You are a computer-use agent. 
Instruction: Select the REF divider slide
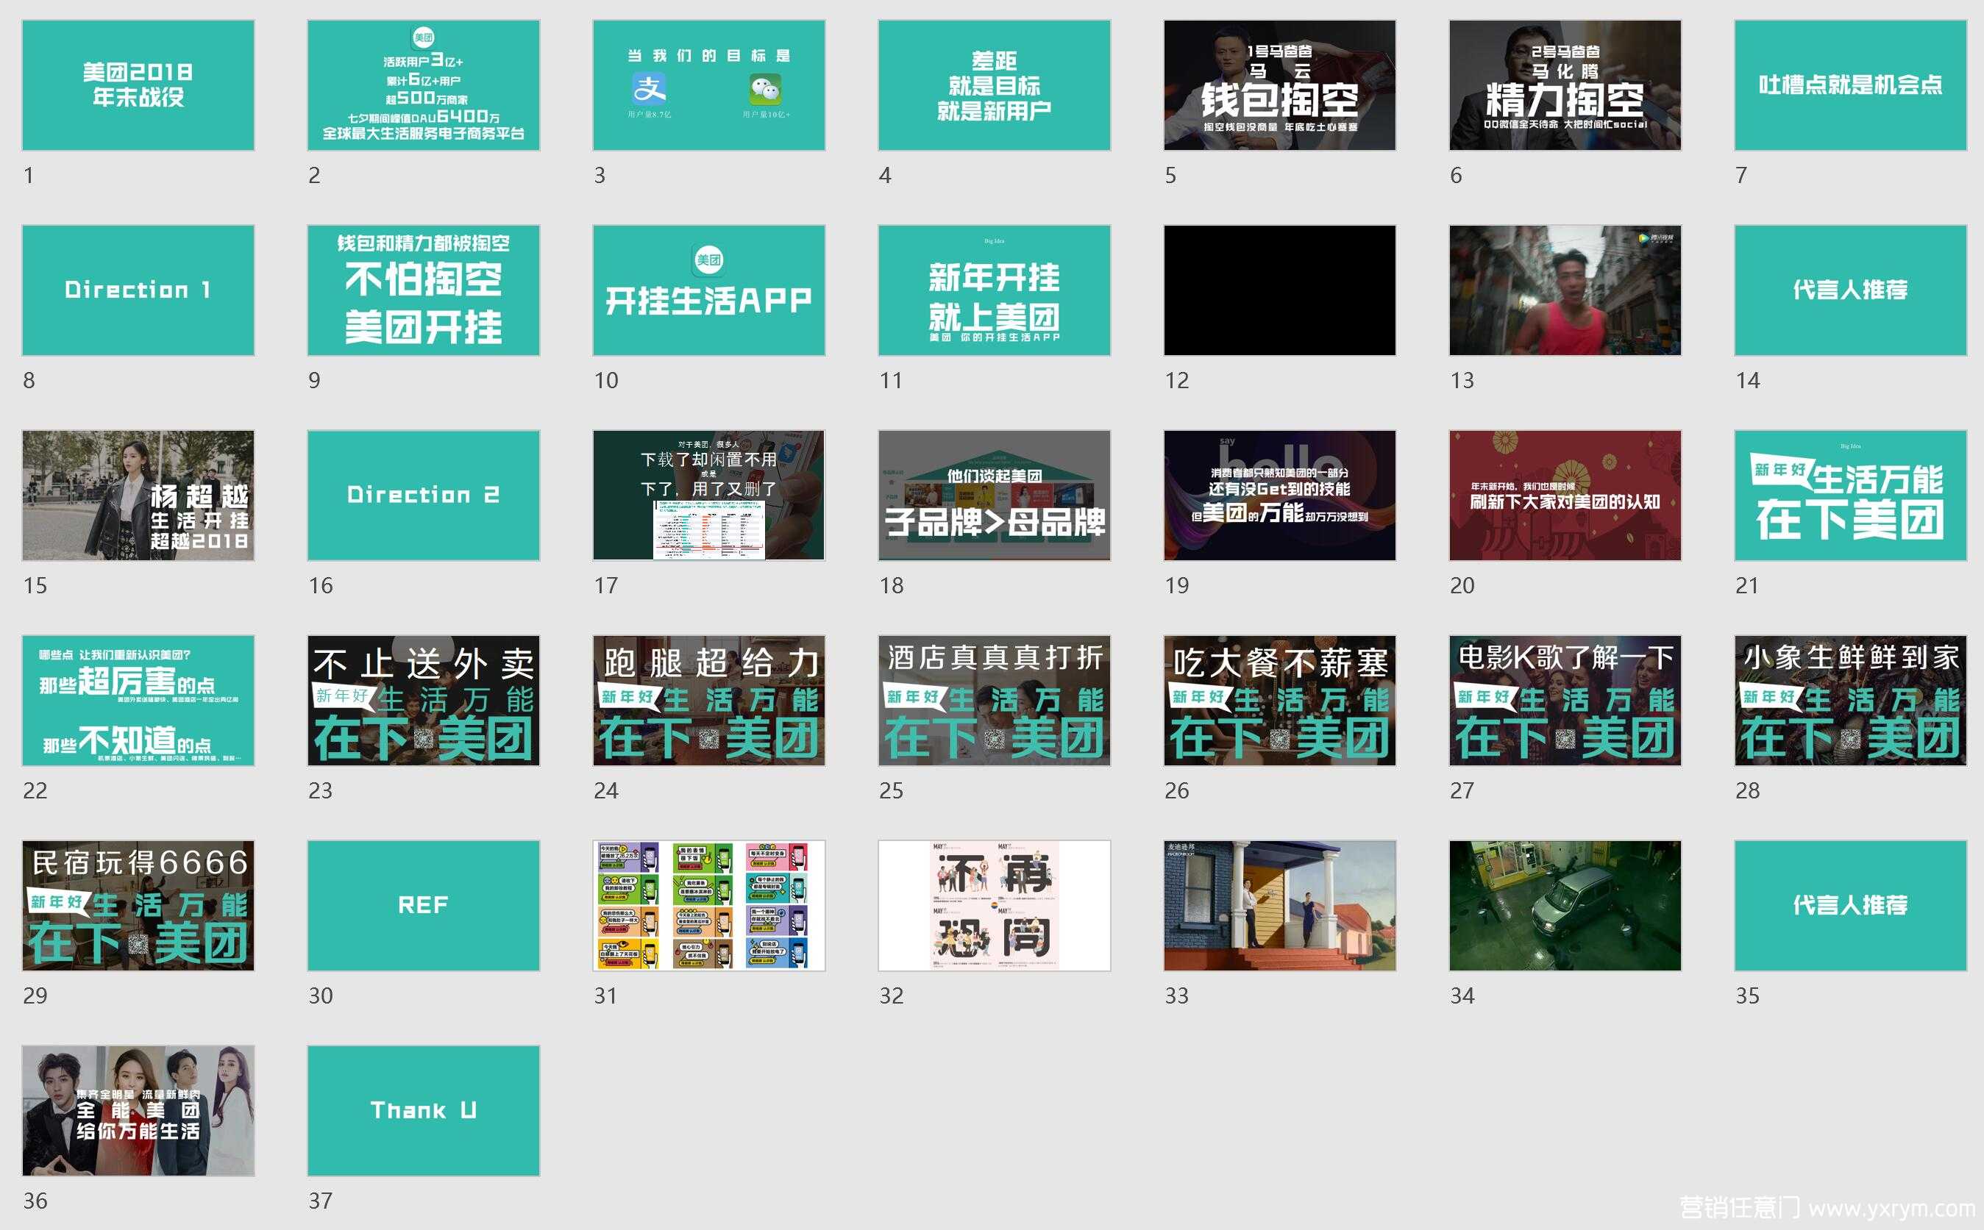pos(423,906)
